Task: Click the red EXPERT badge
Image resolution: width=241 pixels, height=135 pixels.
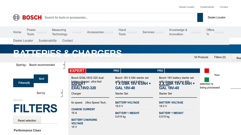Action: [77, 71]
